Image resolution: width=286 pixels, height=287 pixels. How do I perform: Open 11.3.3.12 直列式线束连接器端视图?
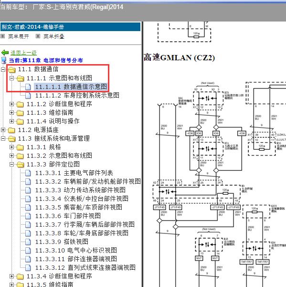point(85,267)
